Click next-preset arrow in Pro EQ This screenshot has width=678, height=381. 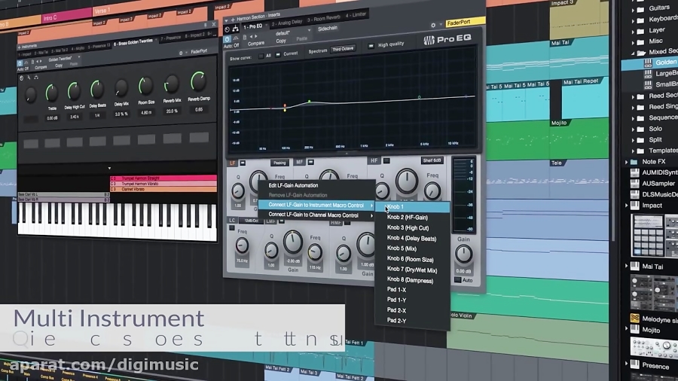(255, 37)
